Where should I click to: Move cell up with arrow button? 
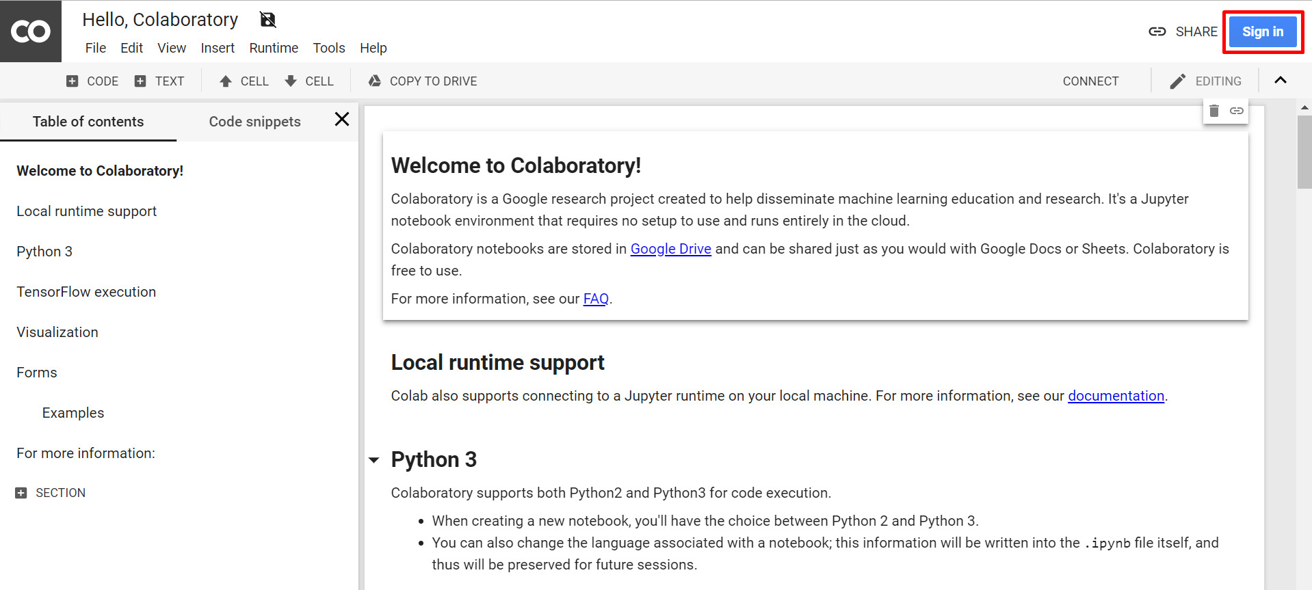244,81
